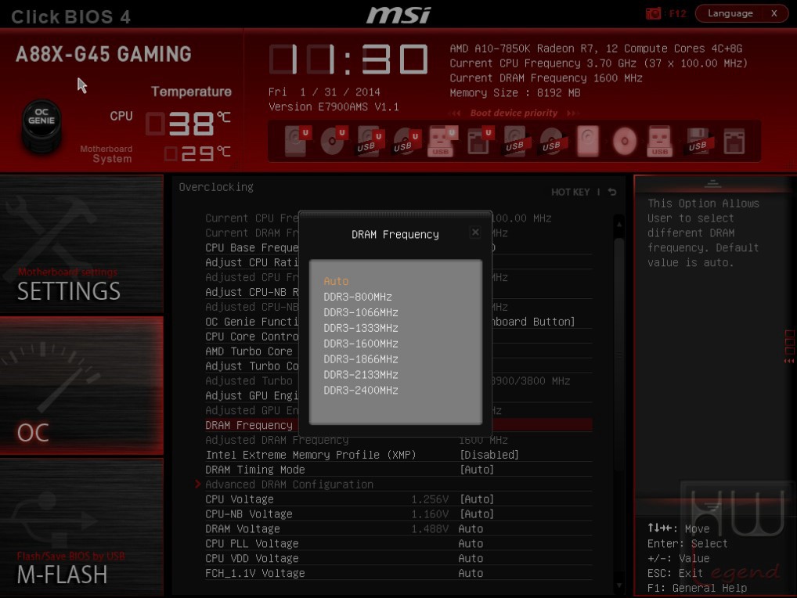This screenshot has width=797, height=598.
Task: Open Intel Extreme Memory Profile [Disabled] value
Action: pos(489,455)
